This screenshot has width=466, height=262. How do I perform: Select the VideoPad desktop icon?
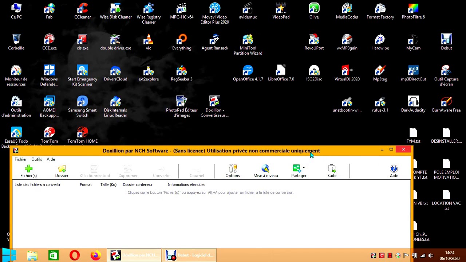[281, 11]
